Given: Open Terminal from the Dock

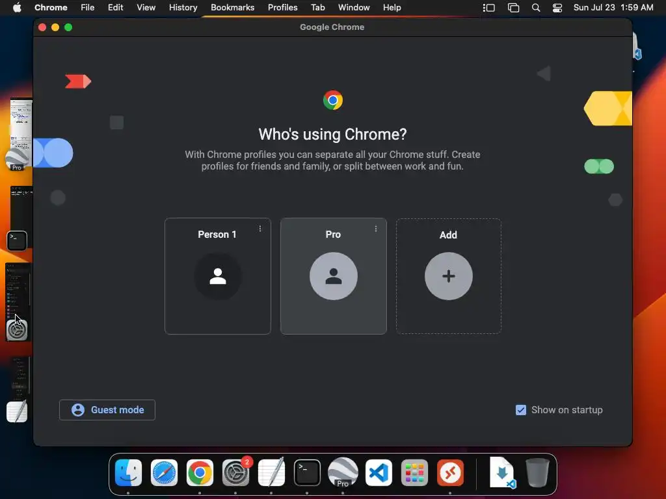Looking at the screenshot, I should 307,472.
